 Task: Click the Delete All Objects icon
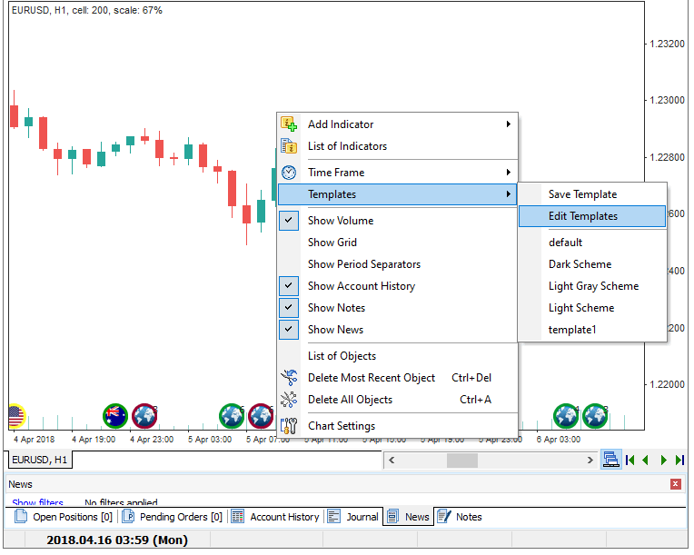(289, 400)
